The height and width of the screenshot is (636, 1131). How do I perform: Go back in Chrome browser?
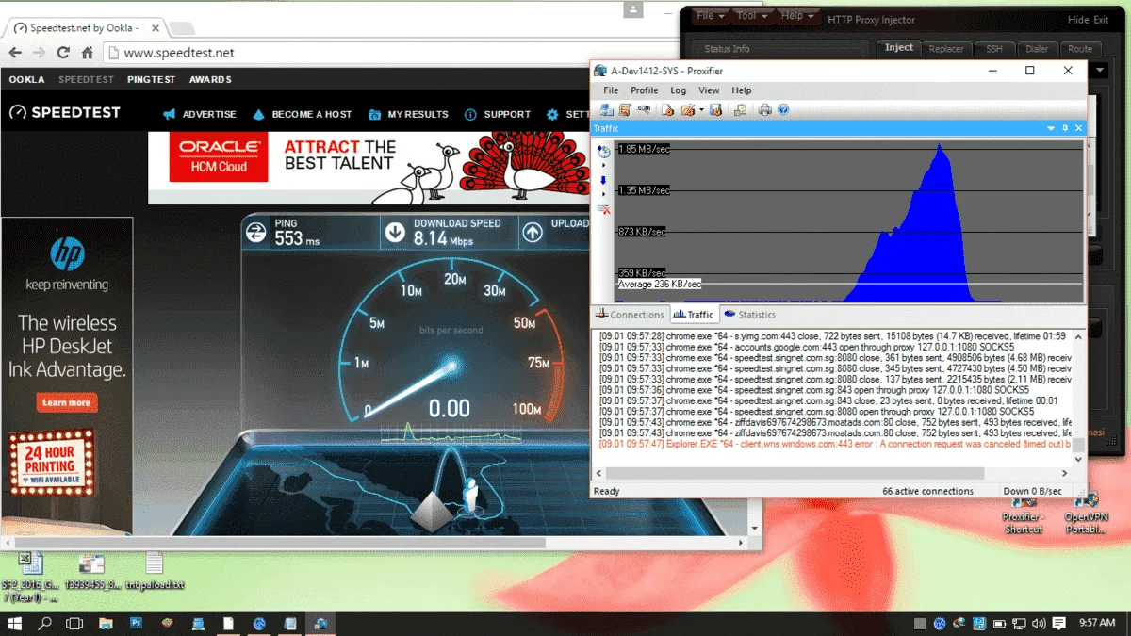[x=16, y=53]
